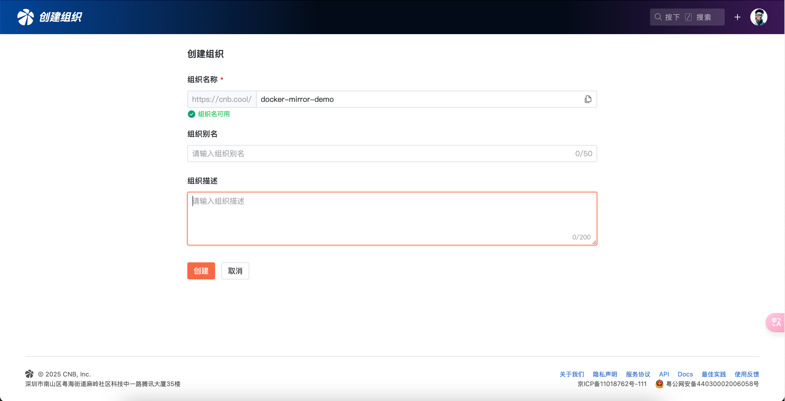
Task: Click the 取消 button
Action: [235, 271]
